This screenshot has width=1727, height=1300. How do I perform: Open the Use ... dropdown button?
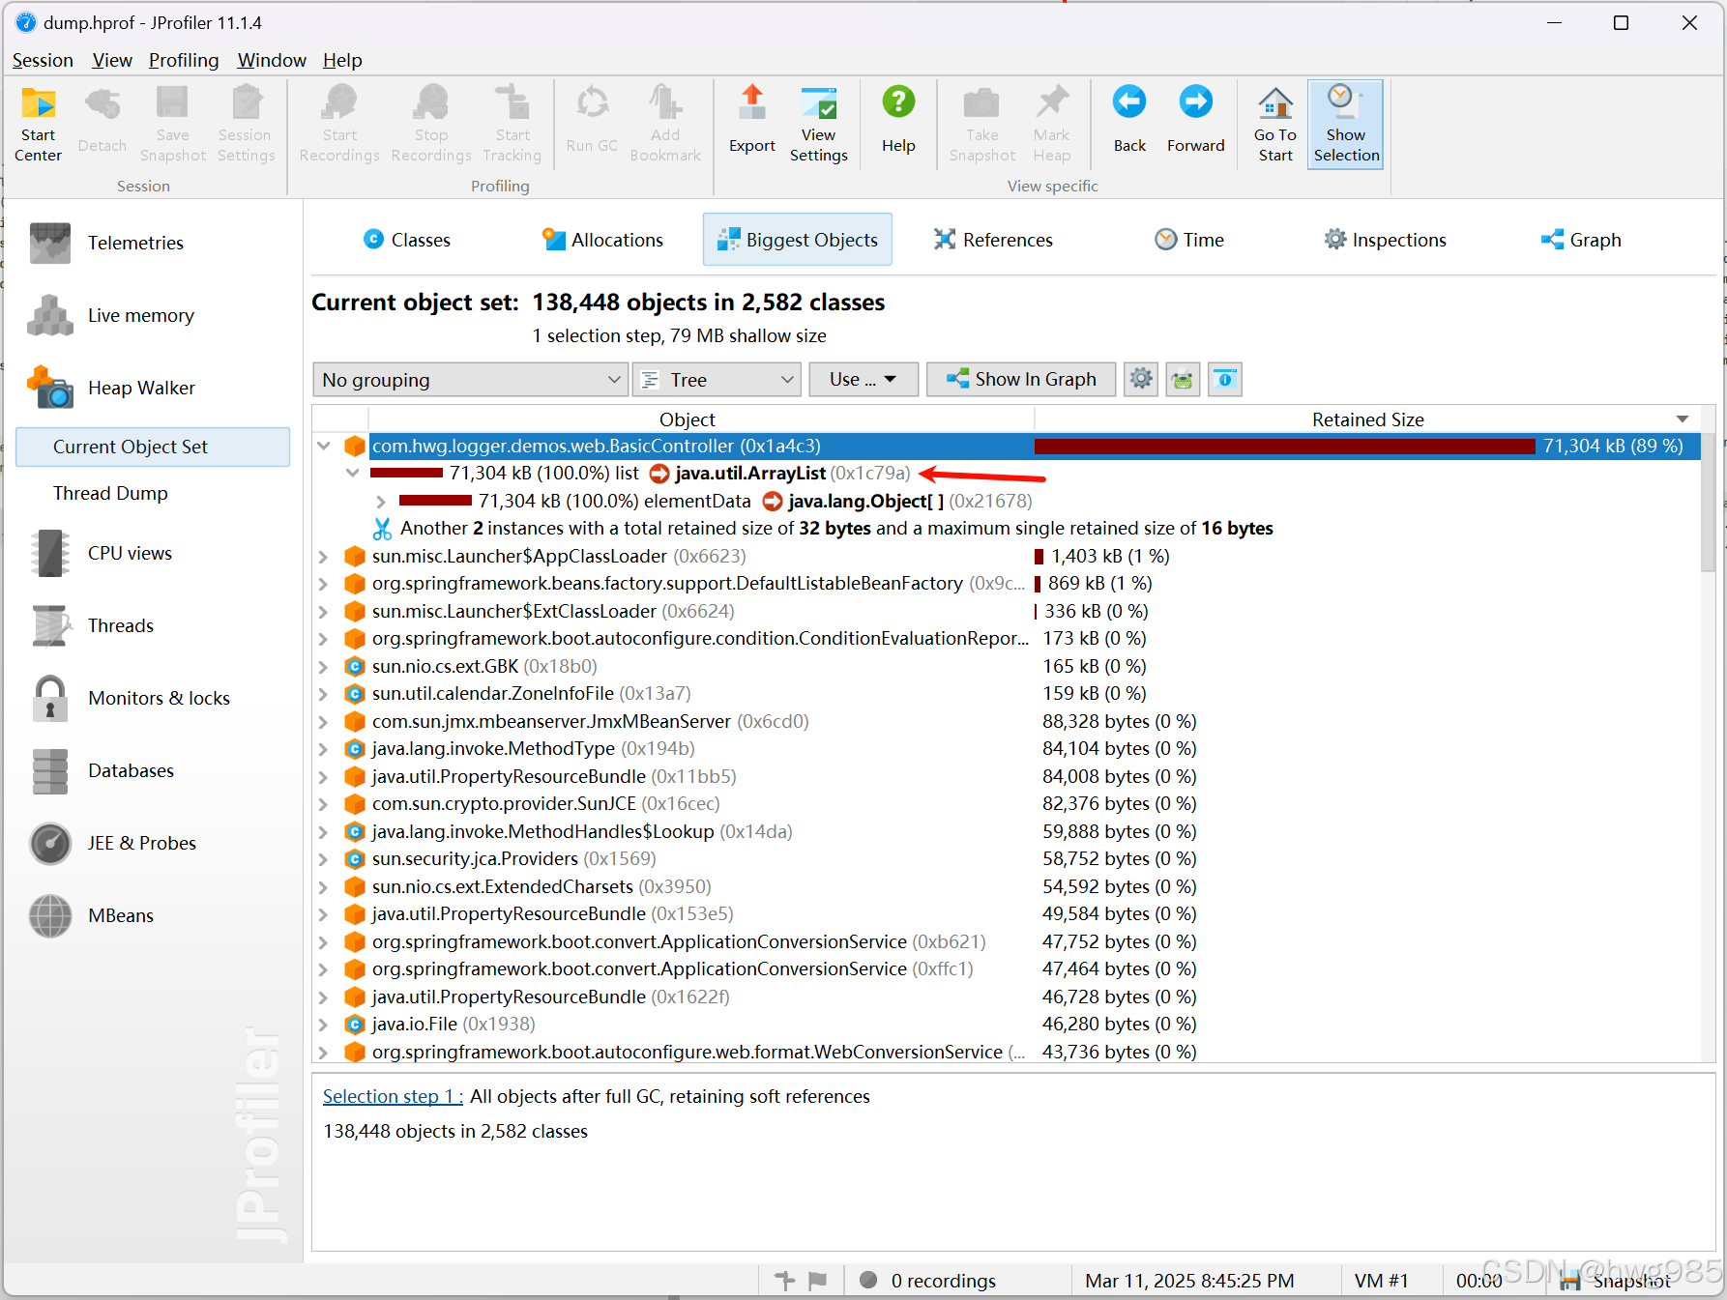point(863,380)
